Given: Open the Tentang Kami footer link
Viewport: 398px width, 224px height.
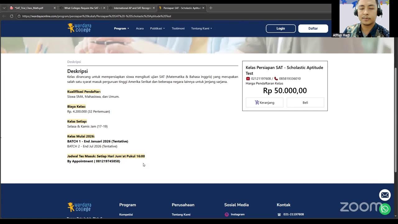Looking at the screenshot, I should 181,214.
